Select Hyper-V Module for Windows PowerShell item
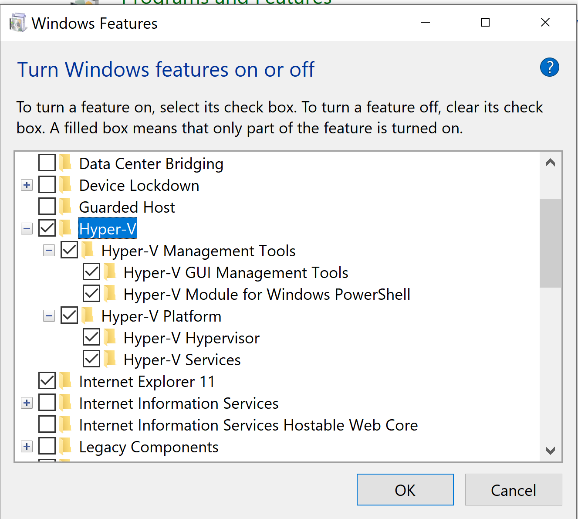The width and height of the screenshot is (578, 519). point(267,295)
